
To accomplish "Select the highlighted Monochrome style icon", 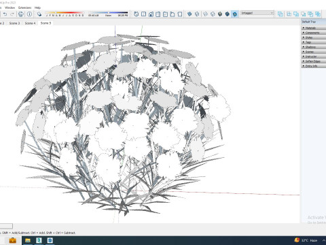I will pyautogui.click(x=235, y=14).
